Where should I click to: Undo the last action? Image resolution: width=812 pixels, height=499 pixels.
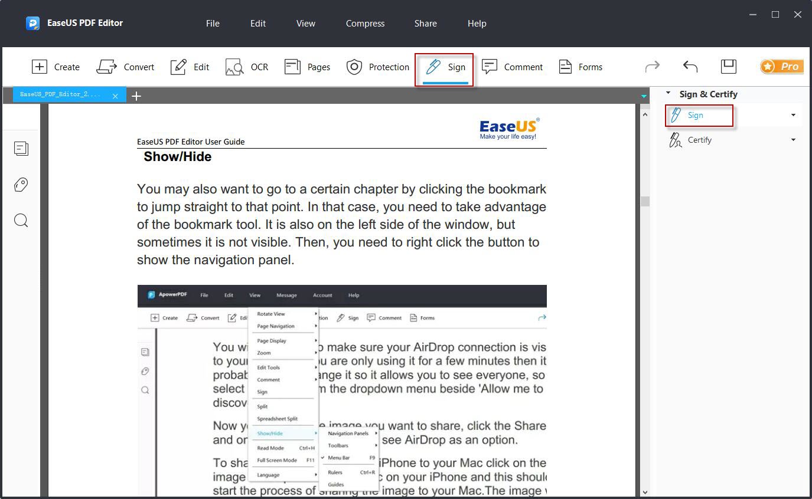click(x=690, y=67)
